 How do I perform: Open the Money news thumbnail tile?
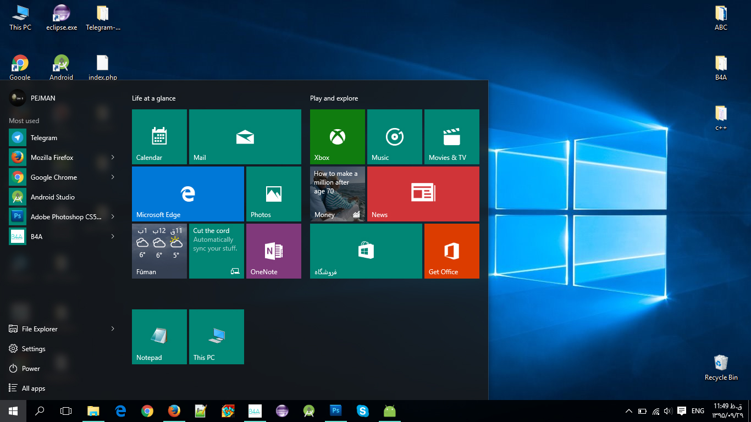337,194
